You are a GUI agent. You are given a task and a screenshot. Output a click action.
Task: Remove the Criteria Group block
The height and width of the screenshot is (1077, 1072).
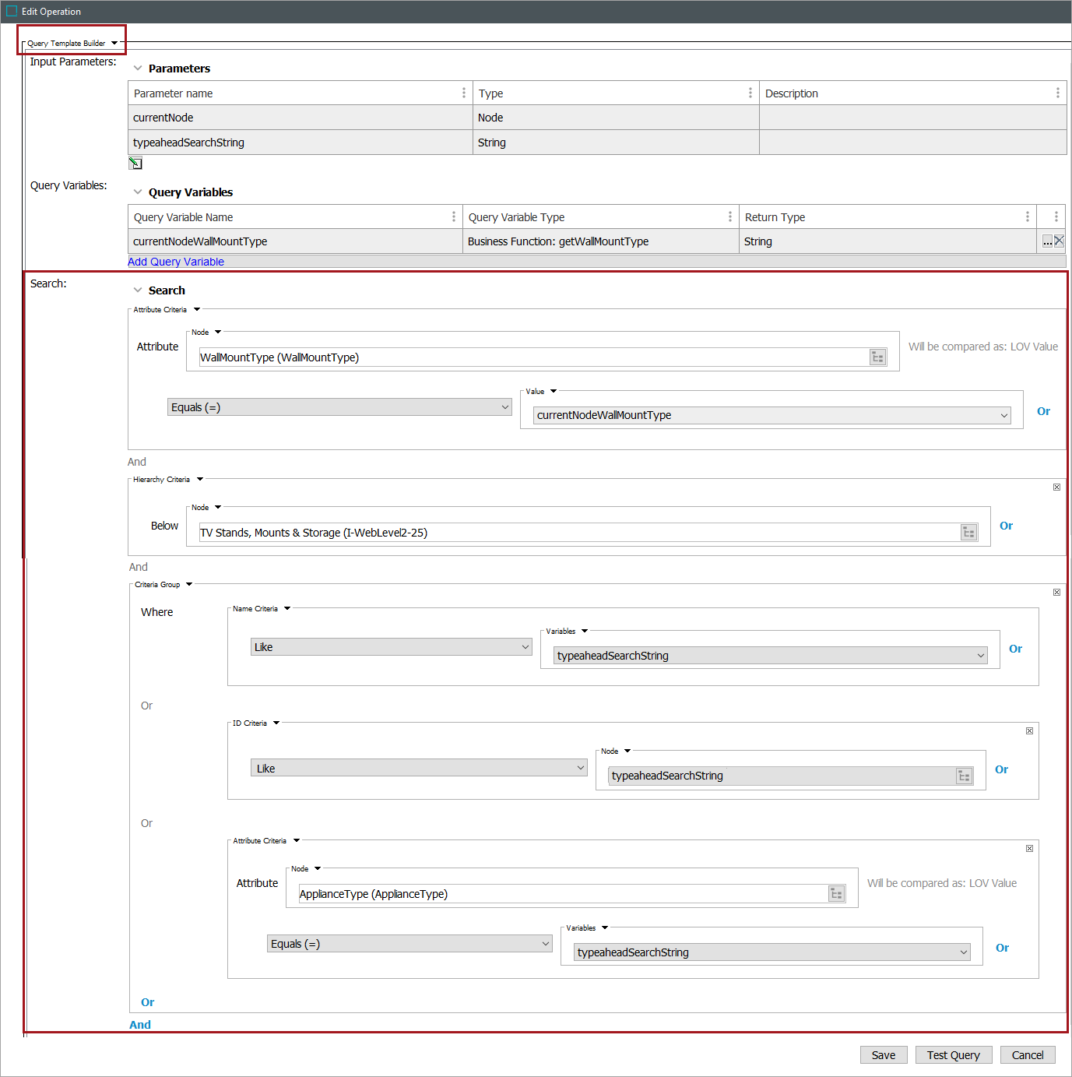(1056, 593)
